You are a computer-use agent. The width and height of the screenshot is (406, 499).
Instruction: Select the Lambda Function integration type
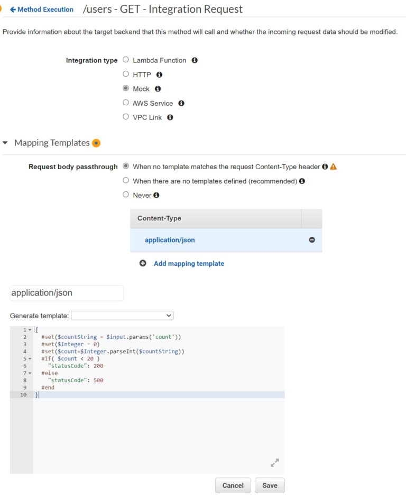tap(126, 60)
